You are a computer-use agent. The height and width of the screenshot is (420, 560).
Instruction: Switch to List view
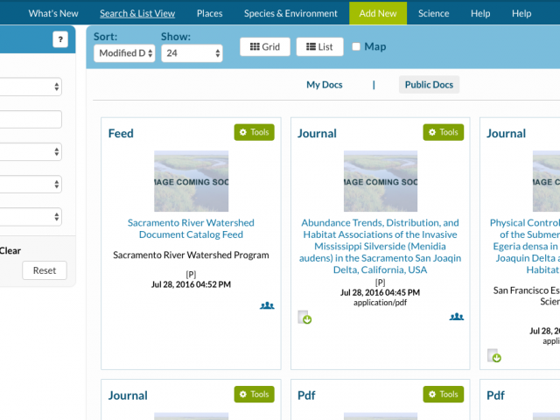[319, 46]
